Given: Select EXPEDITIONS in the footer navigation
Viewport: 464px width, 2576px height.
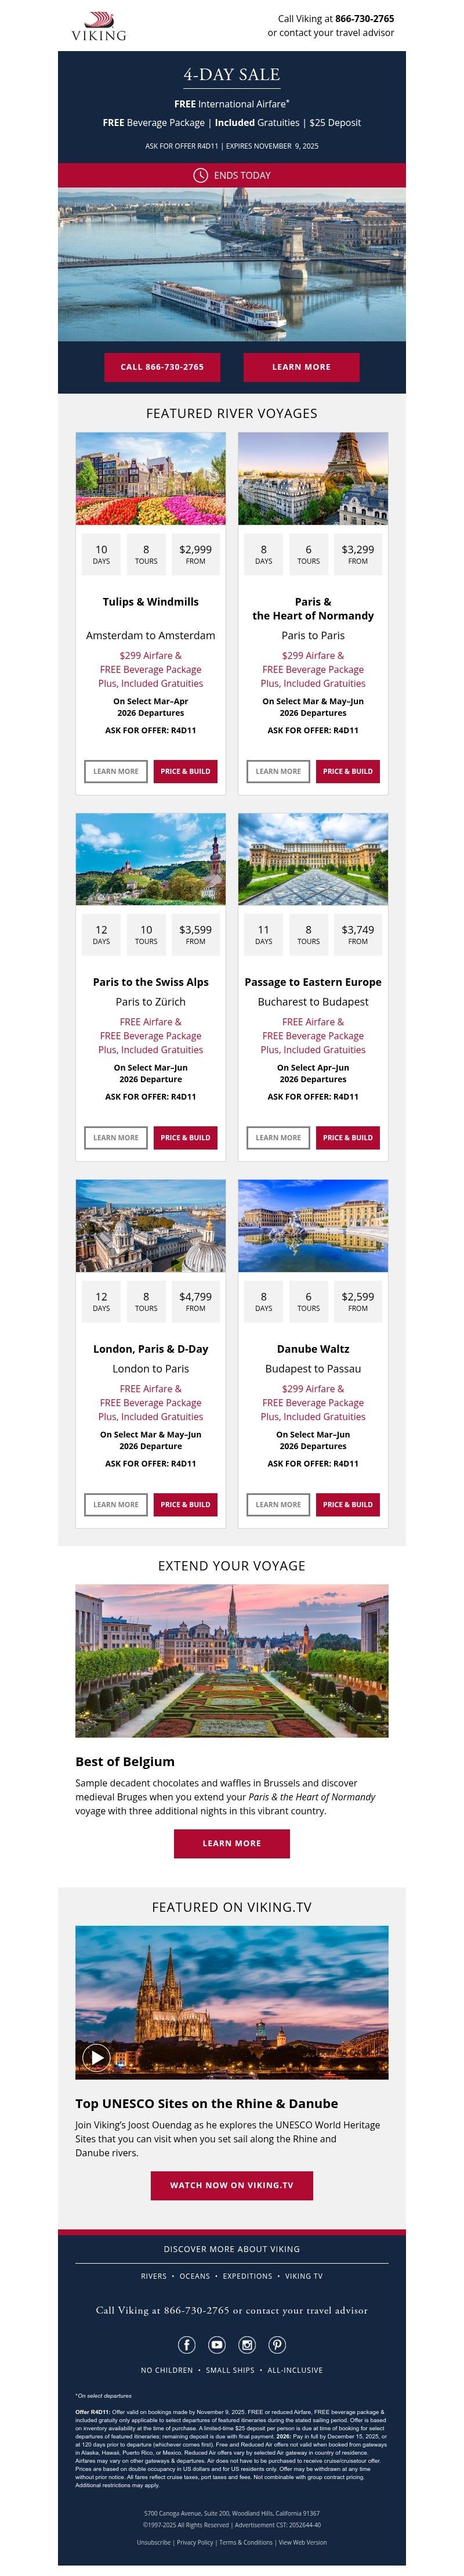Looking at the screenshot, I should coord(245,2276).
